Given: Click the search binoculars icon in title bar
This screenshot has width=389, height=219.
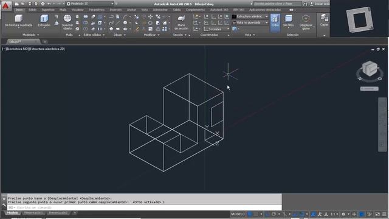Looking at the screenshot, I should pos(305,4).
